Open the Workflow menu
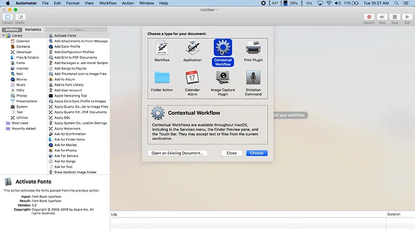Viewport: 415px width, 233px height. (x=108, y=3)
